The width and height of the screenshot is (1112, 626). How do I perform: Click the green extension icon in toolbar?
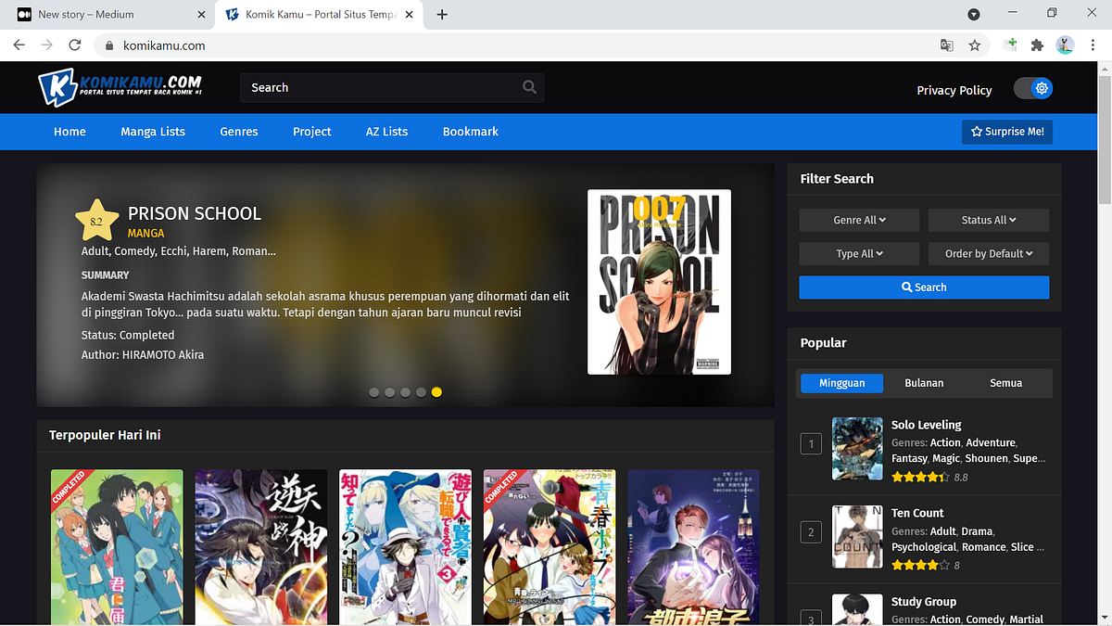1012,45
